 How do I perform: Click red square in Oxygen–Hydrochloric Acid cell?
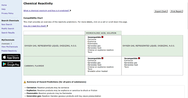(x=102, y=37)
